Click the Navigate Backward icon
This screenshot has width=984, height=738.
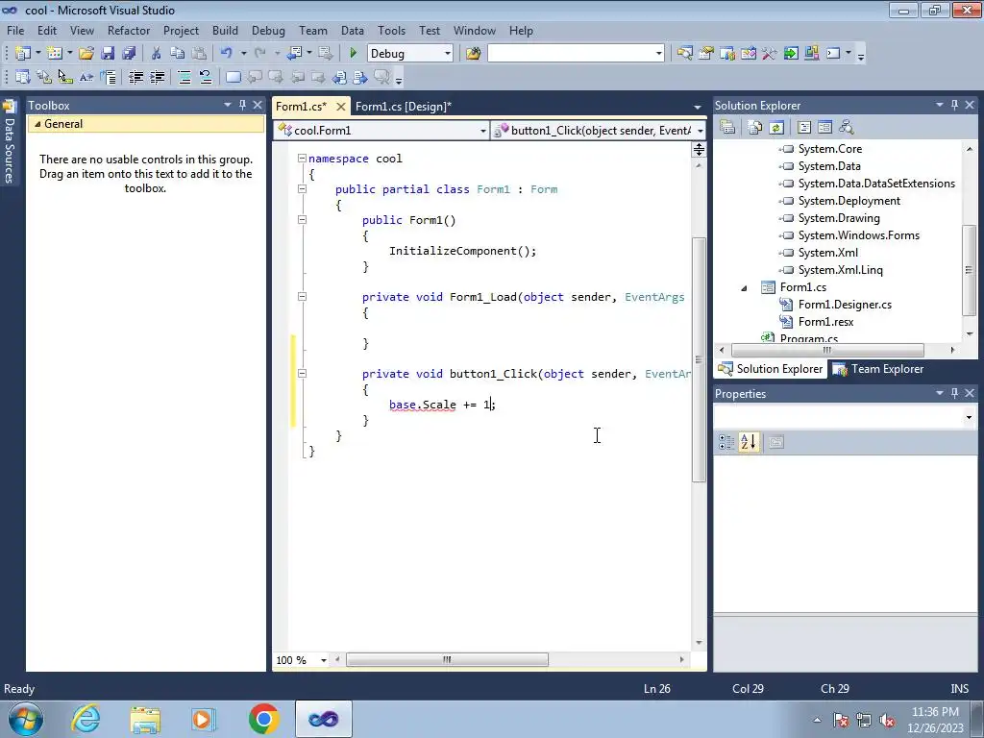[294, 54]
